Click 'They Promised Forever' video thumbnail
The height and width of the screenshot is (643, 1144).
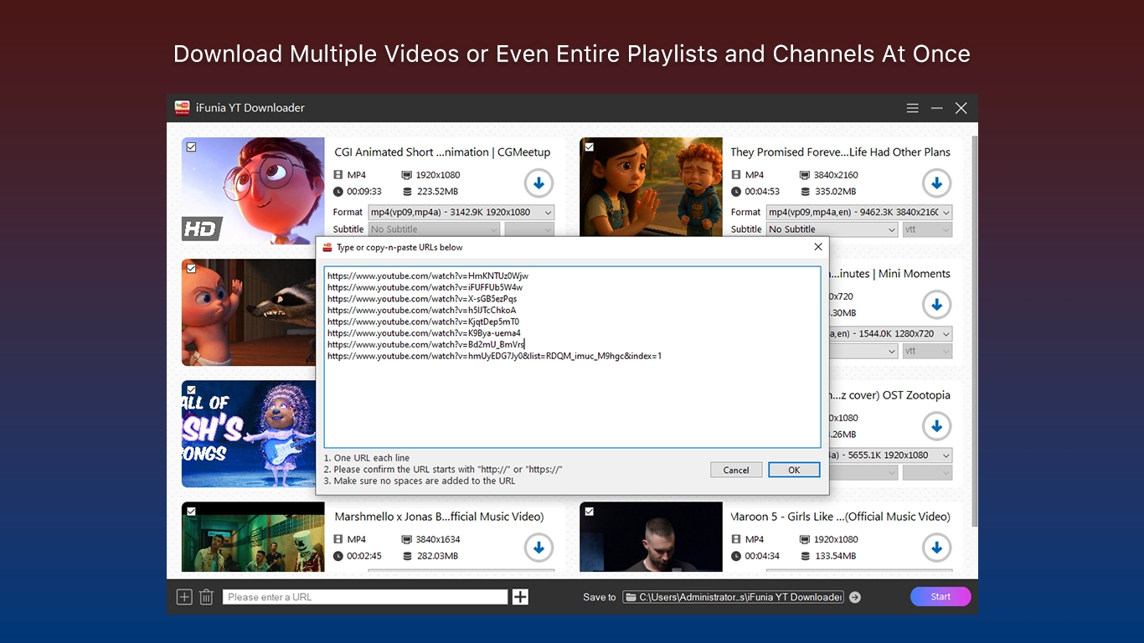(x=651, y=188)
